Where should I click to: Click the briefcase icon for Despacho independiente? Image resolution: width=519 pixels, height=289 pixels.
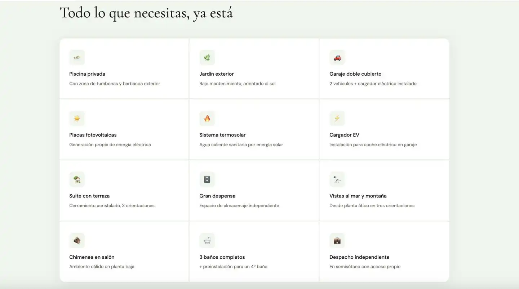click(x=337, y=240)
